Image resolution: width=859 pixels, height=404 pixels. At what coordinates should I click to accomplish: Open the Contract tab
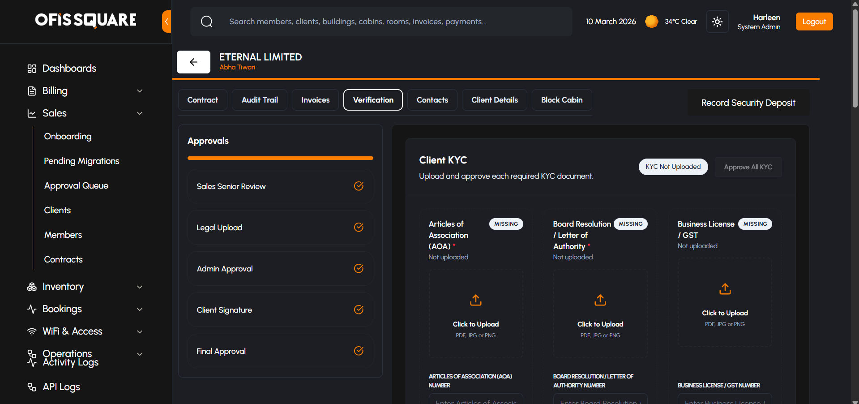point(203,100)
